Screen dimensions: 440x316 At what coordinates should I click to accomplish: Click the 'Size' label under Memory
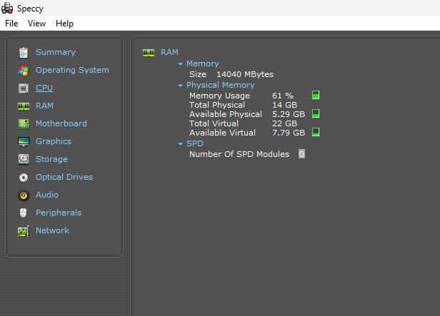(x=198, y=74)
